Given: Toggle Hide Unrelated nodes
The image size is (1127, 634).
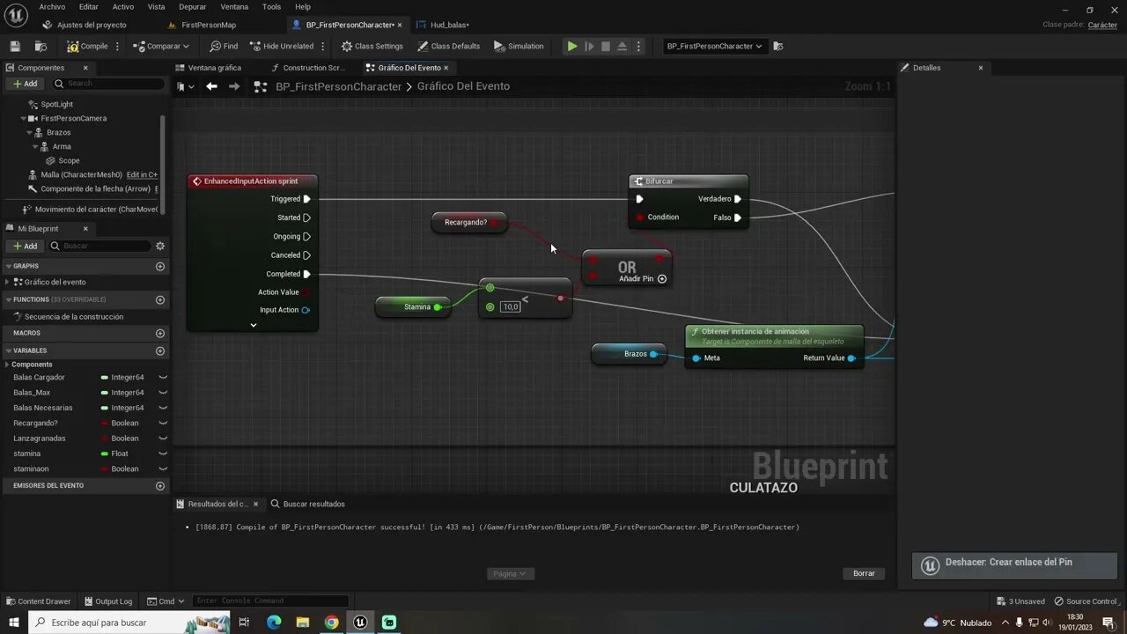Looking at the screenshot, I should [x=282, y=46].
